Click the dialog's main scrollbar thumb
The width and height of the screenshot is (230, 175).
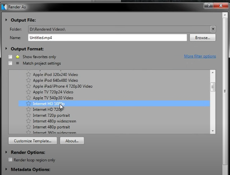point(225,91)
